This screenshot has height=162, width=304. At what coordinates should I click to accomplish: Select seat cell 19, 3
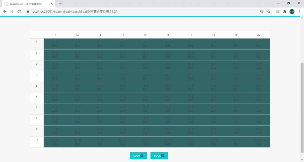pos(236,66)
